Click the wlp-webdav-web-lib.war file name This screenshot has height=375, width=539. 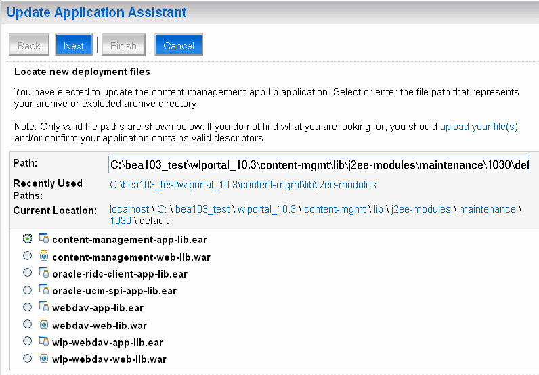(x=109, y=359)
